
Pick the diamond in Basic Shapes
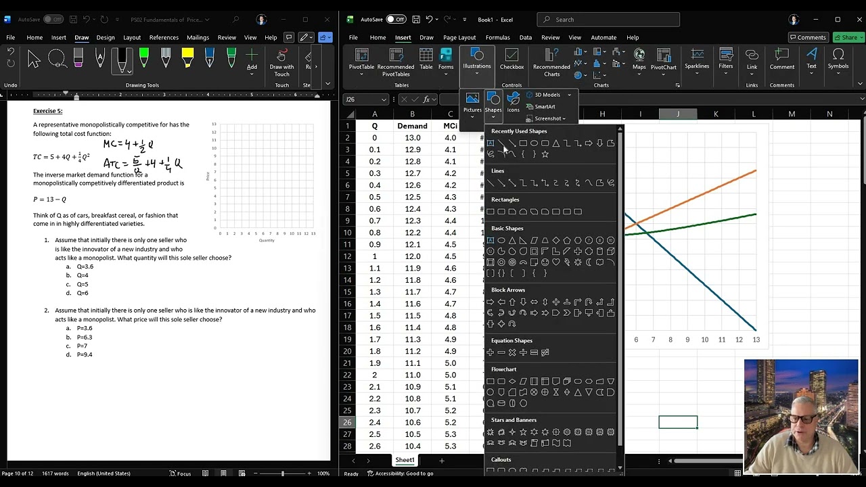click(x=556, y=241)
